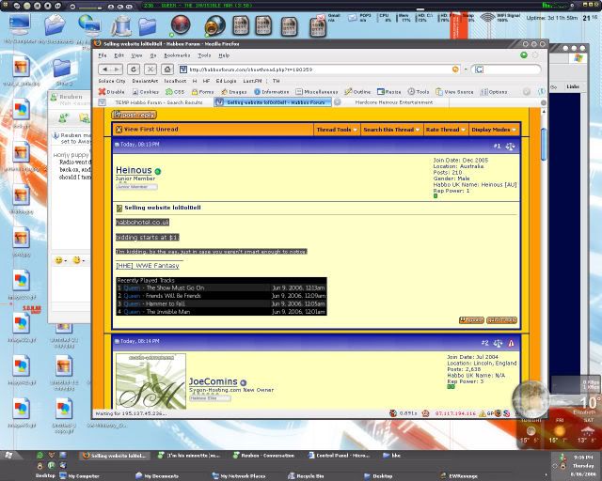Open the Display Modes dropdown

493,130
